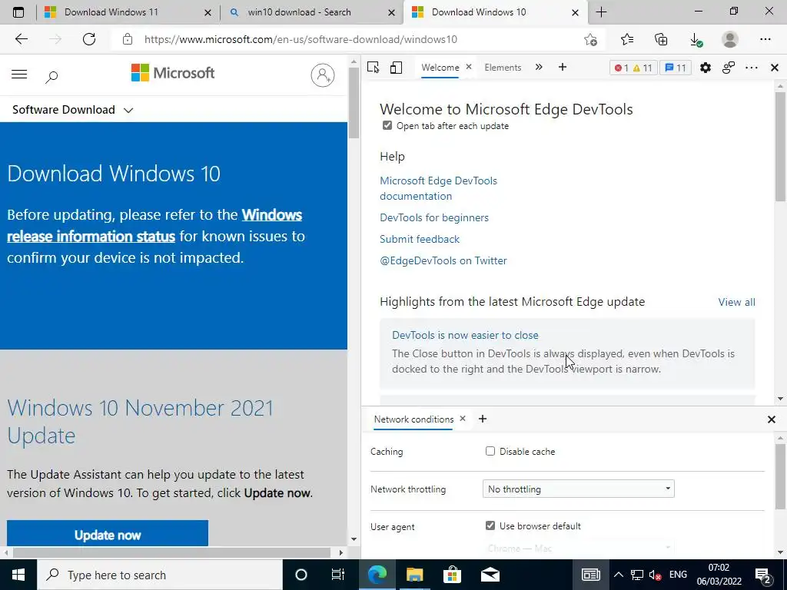Open File Explorer from taskbar
The width and height of the screenshot is (787, 590).
(x=414, y=575)
